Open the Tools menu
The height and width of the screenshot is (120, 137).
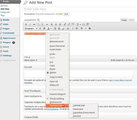point(6,51)
